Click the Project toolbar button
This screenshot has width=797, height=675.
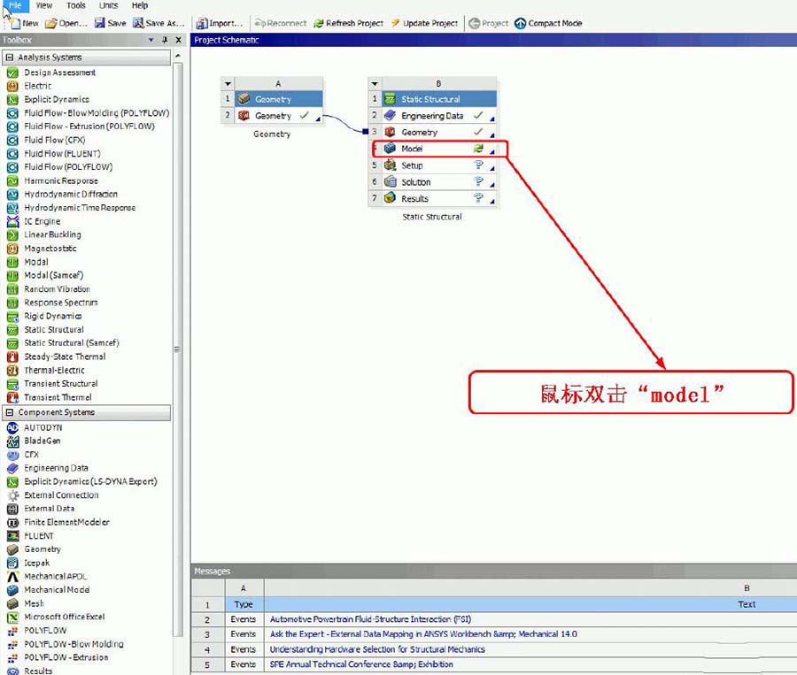click(x=489, y=23)
